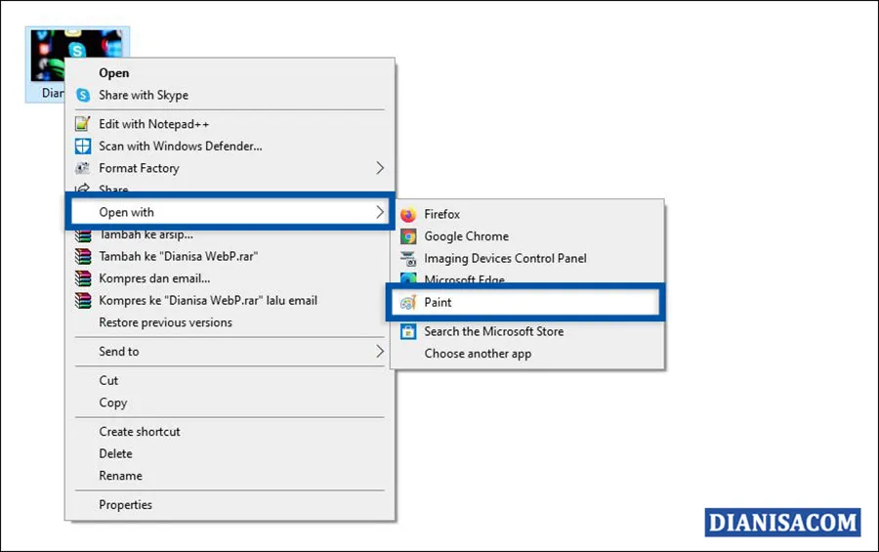
Task: Click the Paint palette icon
Action: point(407,303)
